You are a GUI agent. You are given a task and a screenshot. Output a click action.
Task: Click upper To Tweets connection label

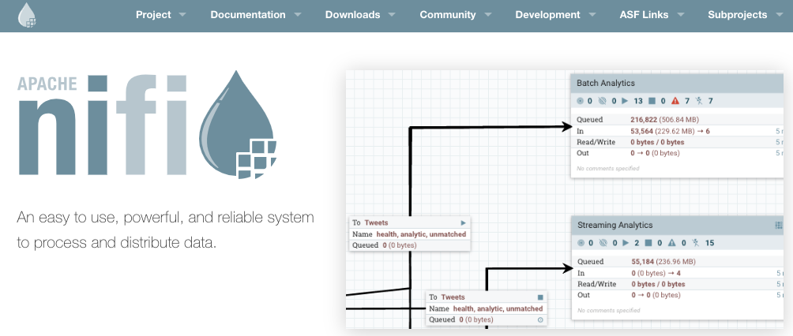370,223
